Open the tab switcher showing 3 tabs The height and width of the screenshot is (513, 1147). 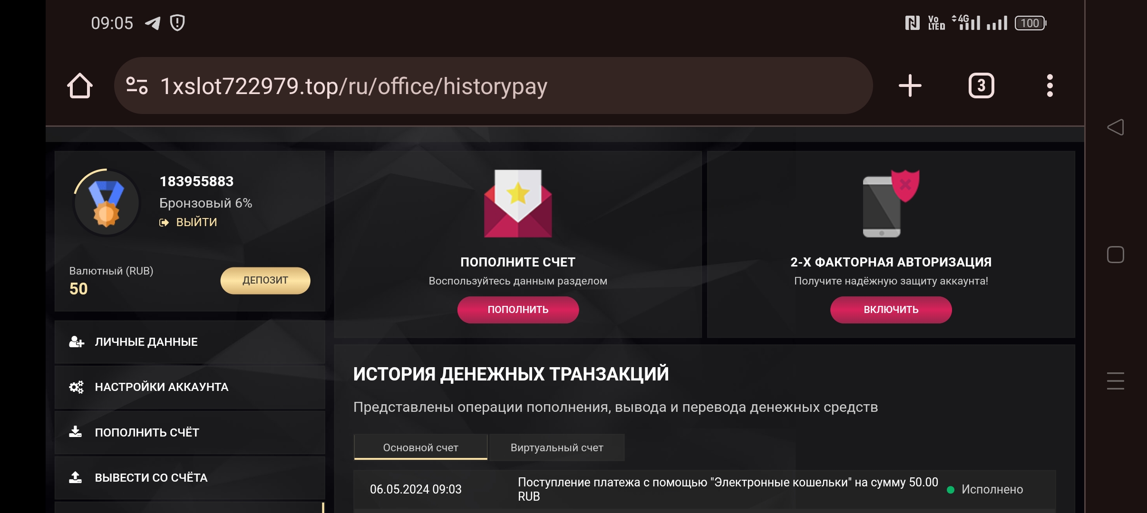point(981,86)
